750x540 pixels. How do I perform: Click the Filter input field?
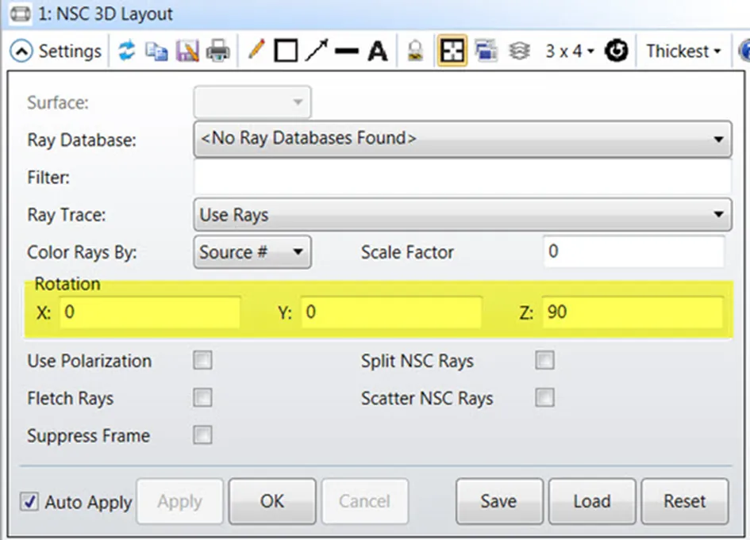click(x=463, y=177)
